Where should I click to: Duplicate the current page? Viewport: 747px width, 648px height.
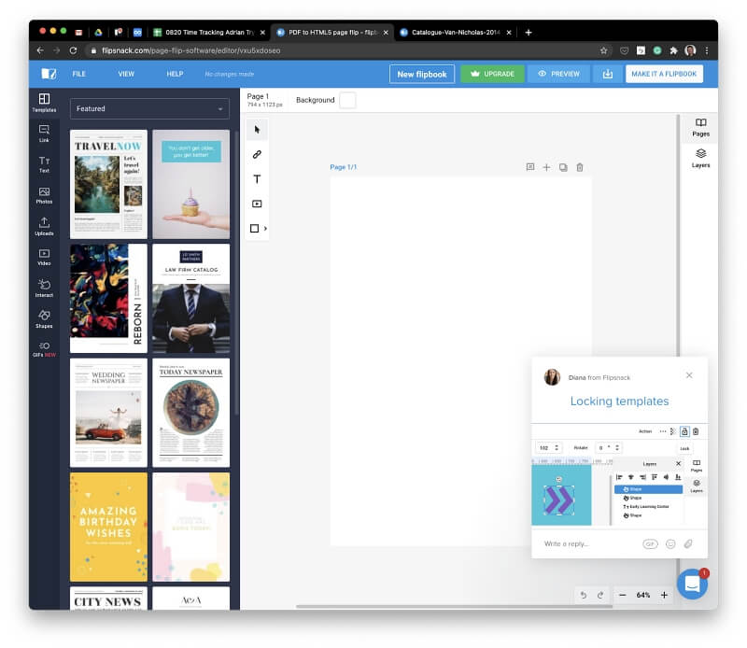pyautogui.click(x=563, y=167)
